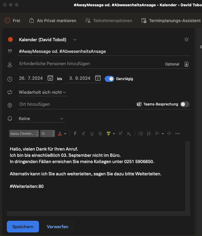This screenshot has width=202, height=236.
Task: Switch theme with the sun icon
Action: [x=187, y=39]
